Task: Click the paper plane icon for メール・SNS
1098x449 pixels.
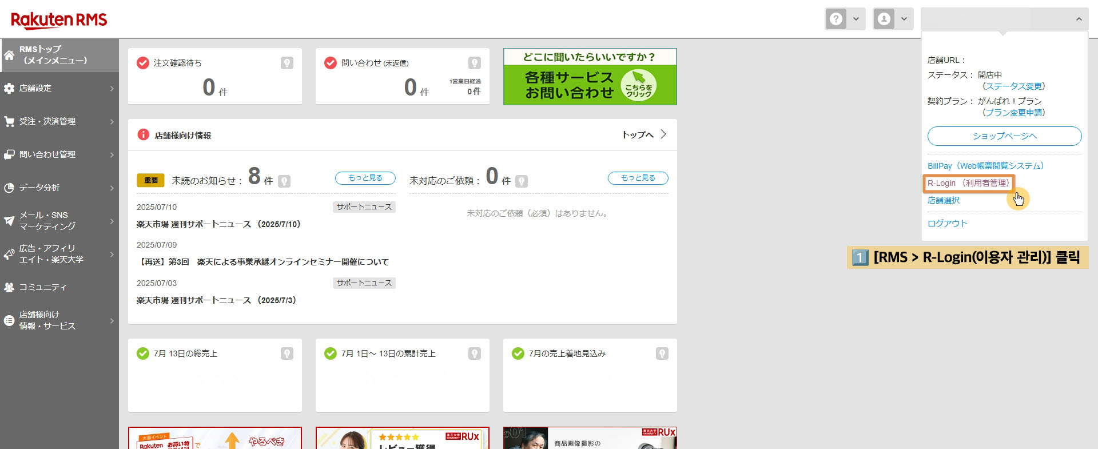Action: click(9, 221)
